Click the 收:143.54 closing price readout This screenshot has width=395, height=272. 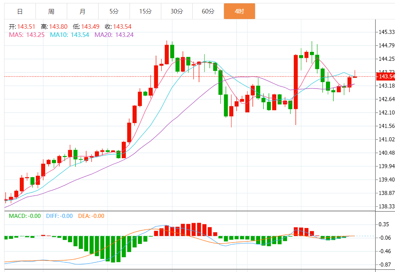[x=118, y=26]
